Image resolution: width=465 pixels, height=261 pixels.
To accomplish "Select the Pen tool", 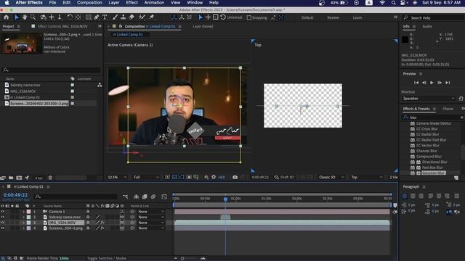I will click(x=97, y=17).
